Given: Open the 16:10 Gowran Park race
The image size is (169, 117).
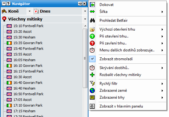Looking at the screenshot, I should point(28,66).
